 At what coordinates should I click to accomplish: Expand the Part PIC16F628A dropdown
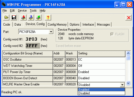coord(51,32)
